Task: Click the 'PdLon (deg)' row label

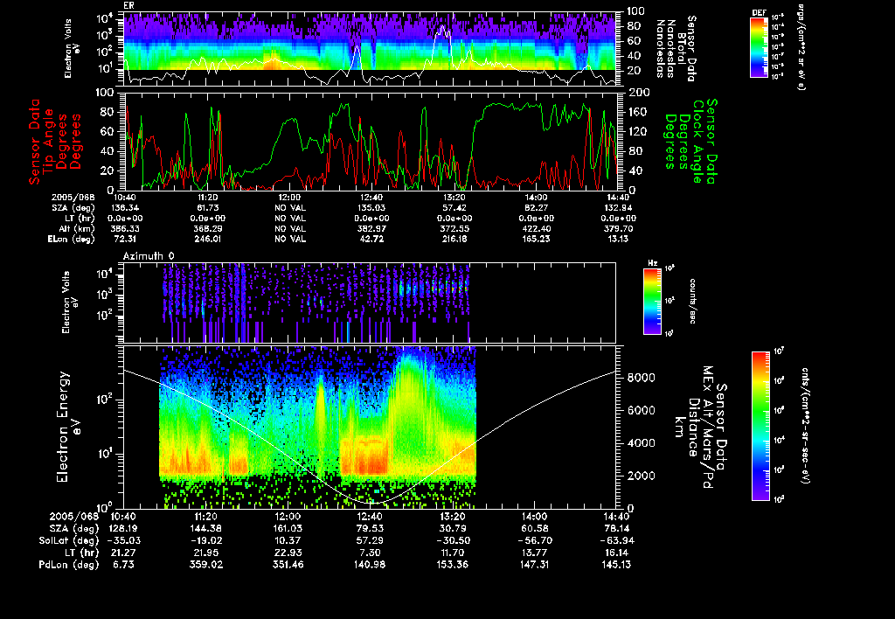Action: click(x=68, y=565)
